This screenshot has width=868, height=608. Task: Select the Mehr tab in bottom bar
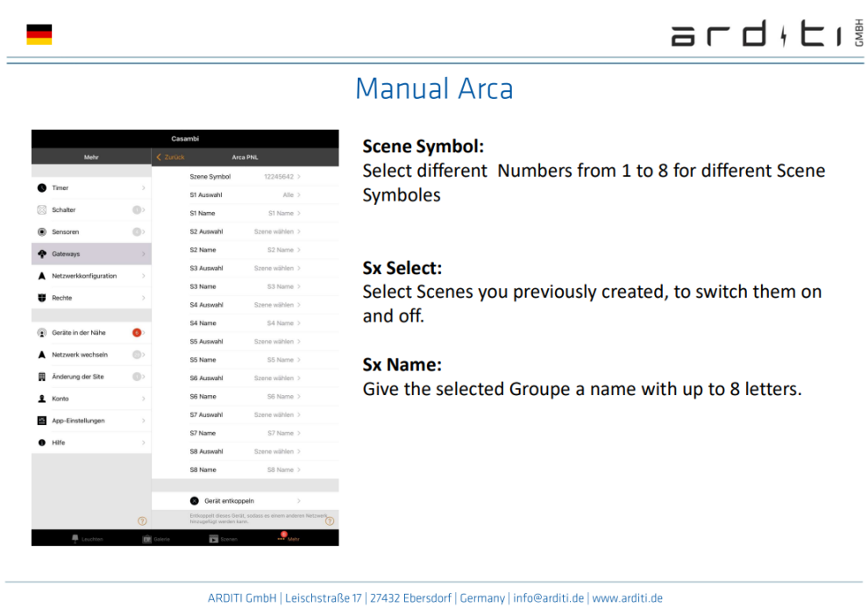click(289, 538)
